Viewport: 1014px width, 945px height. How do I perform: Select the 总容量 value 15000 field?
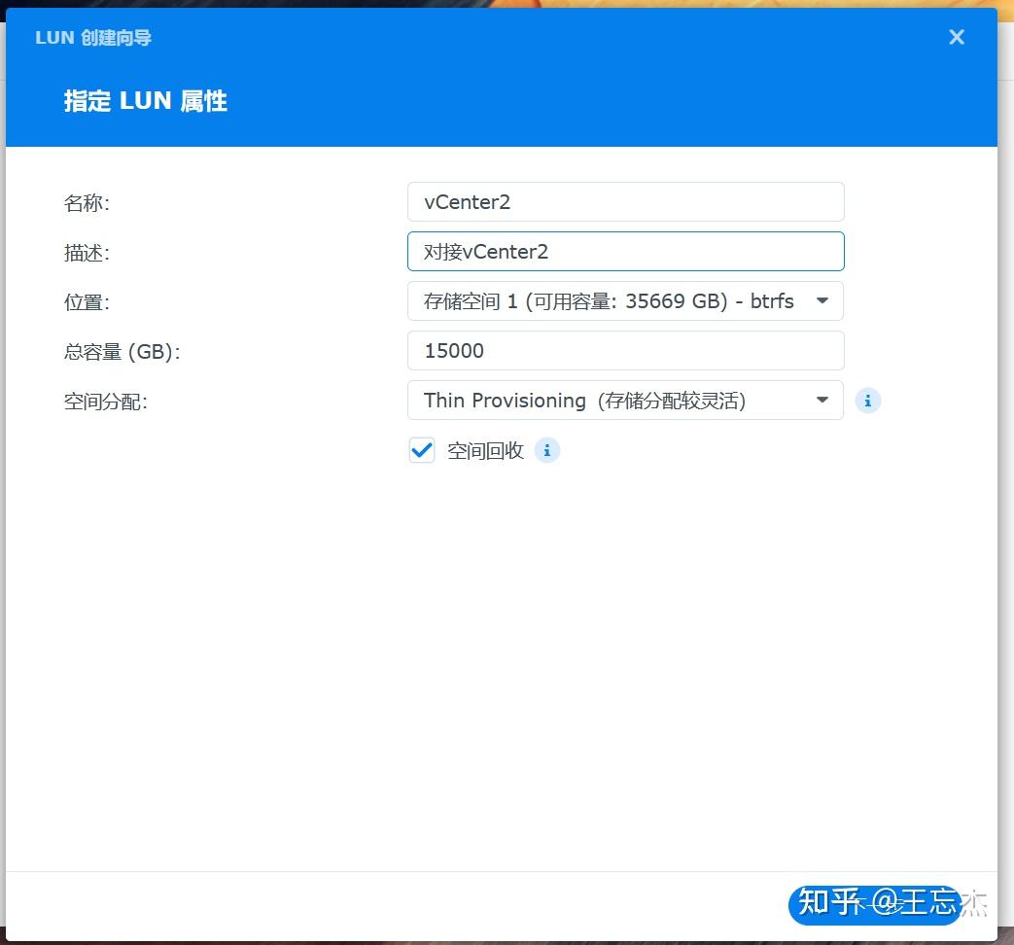[x=625, y=350]
